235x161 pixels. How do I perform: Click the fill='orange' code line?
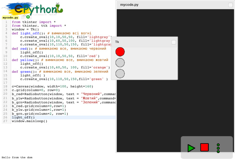tap(65, 68)
